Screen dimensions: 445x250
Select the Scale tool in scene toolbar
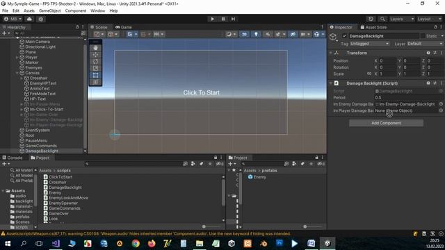click(x=96, y=68)
